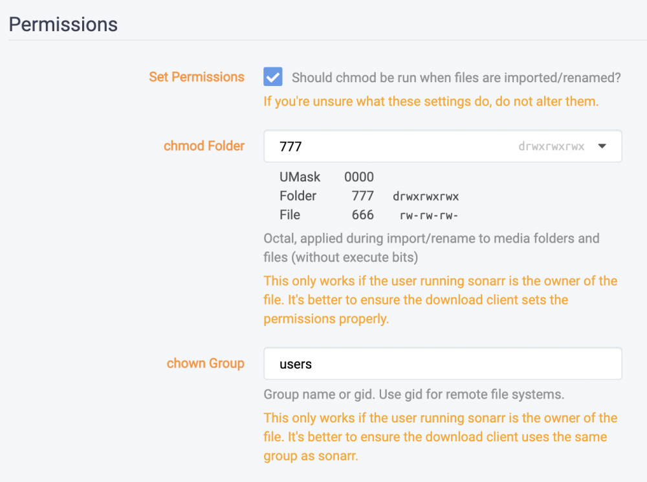Select the 777 chmod Folder value

(x=291, y=146)
